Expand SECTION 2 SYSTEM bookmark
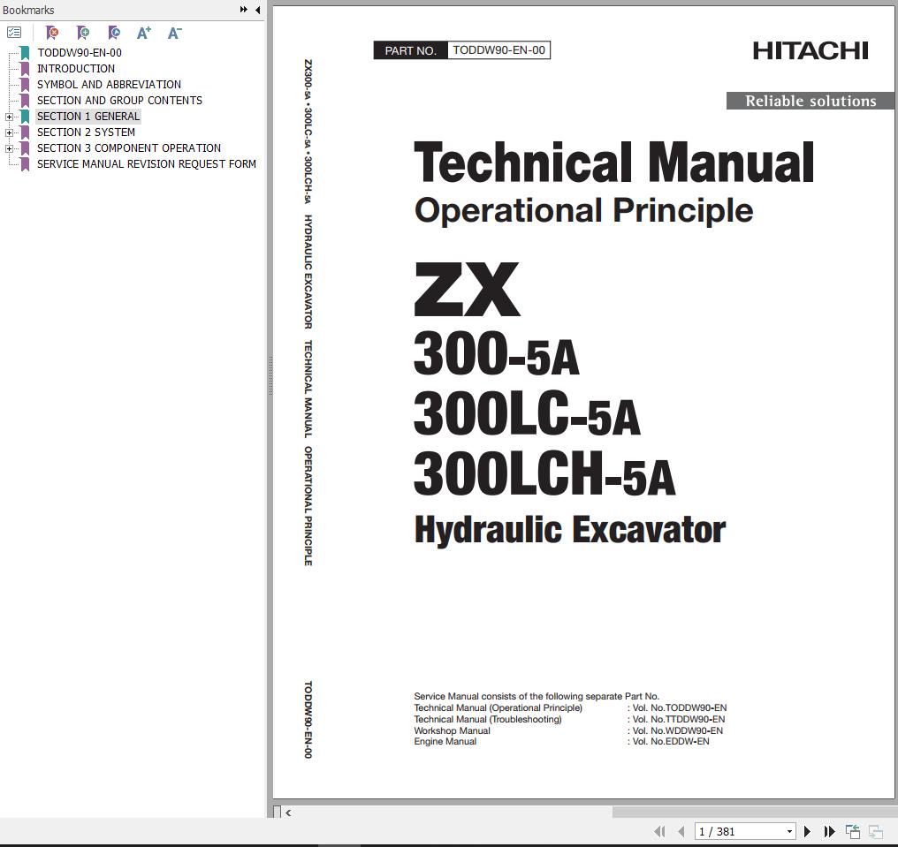The image size is (898, 847). click(x=9, y=132)
